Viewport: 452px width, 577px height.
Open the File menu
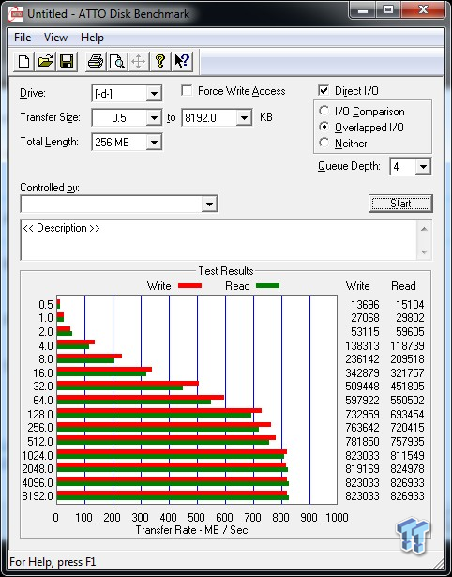pos(23,38)
